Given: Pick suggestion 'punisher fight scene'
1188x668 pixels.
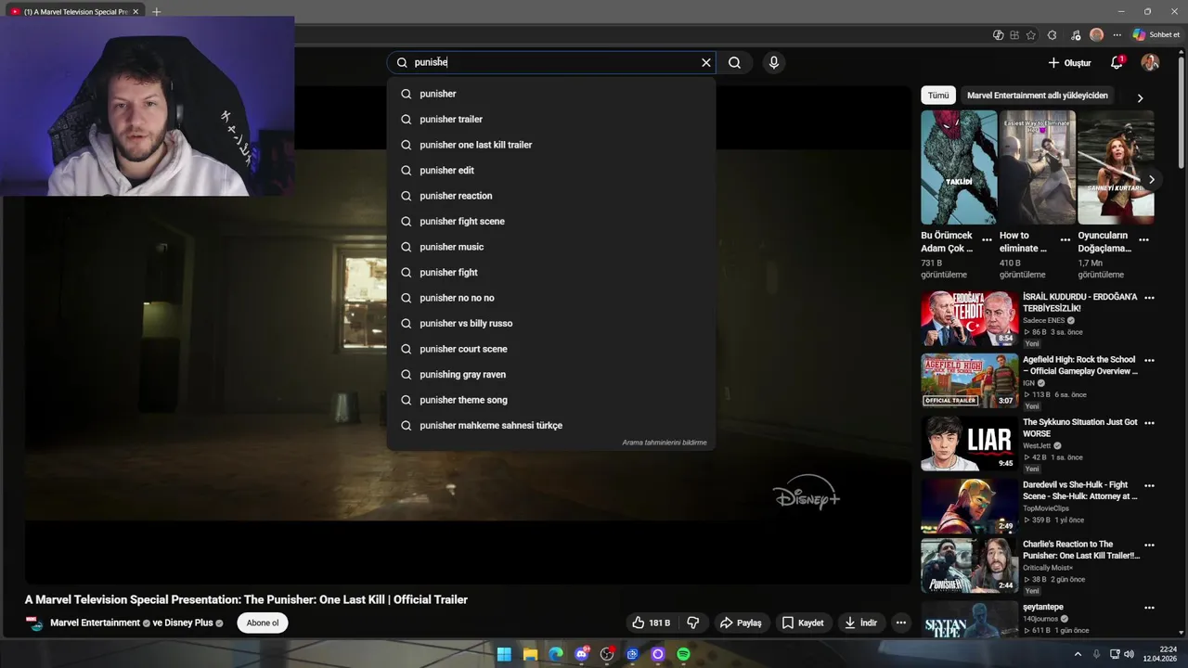Looking at the screenshot, I should [551, 221].
